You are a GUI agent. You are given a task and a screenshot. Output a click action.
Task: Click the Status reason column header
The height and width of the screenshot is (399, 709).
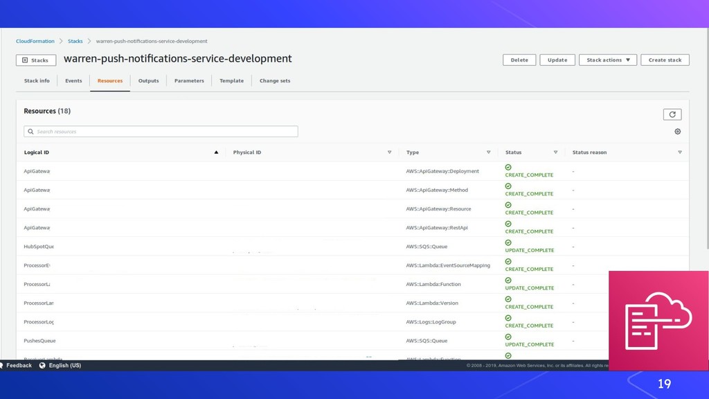(590, 152)
